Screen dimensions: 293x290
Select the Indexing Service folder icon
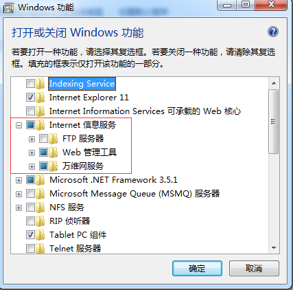[x=40, y=84]
